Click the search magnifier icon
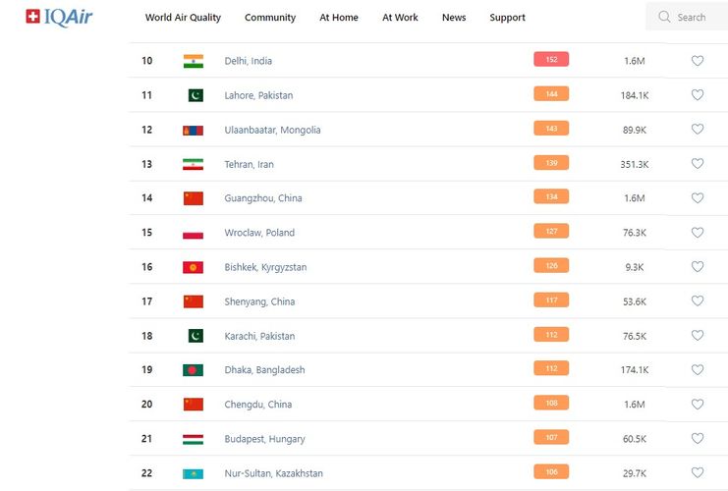The image size is (728, 491). click(665, 17)
